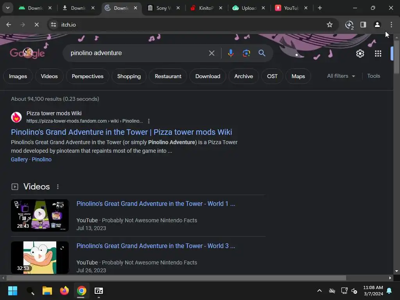
Task: Open the Pinolino sitelink
Action: click(41, 159)
